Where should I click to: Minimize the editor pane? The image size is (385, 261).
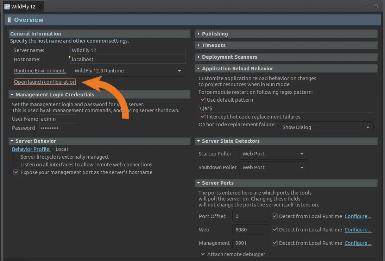(x=366, y=6)
